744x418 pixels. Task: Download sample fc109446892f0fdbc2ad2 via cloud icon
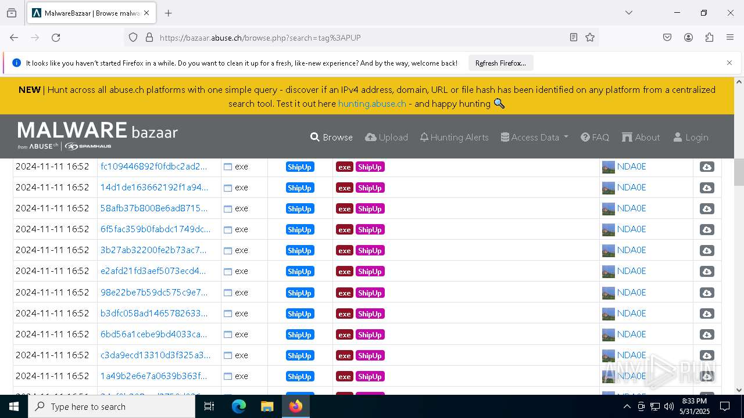707,167
